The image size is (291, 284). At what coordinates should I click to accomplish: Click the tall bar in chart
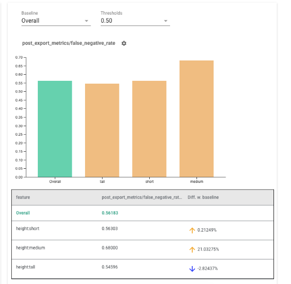coord(102,130)
